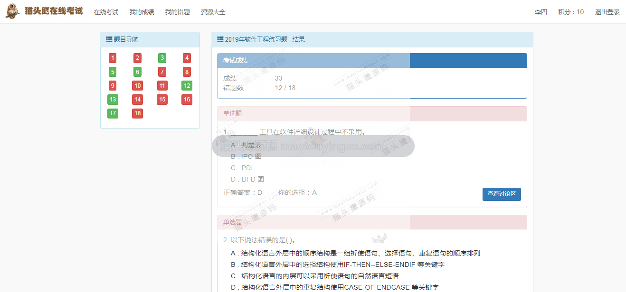Click option B IPO 图

pyautogui.click(x=246, y=156)
